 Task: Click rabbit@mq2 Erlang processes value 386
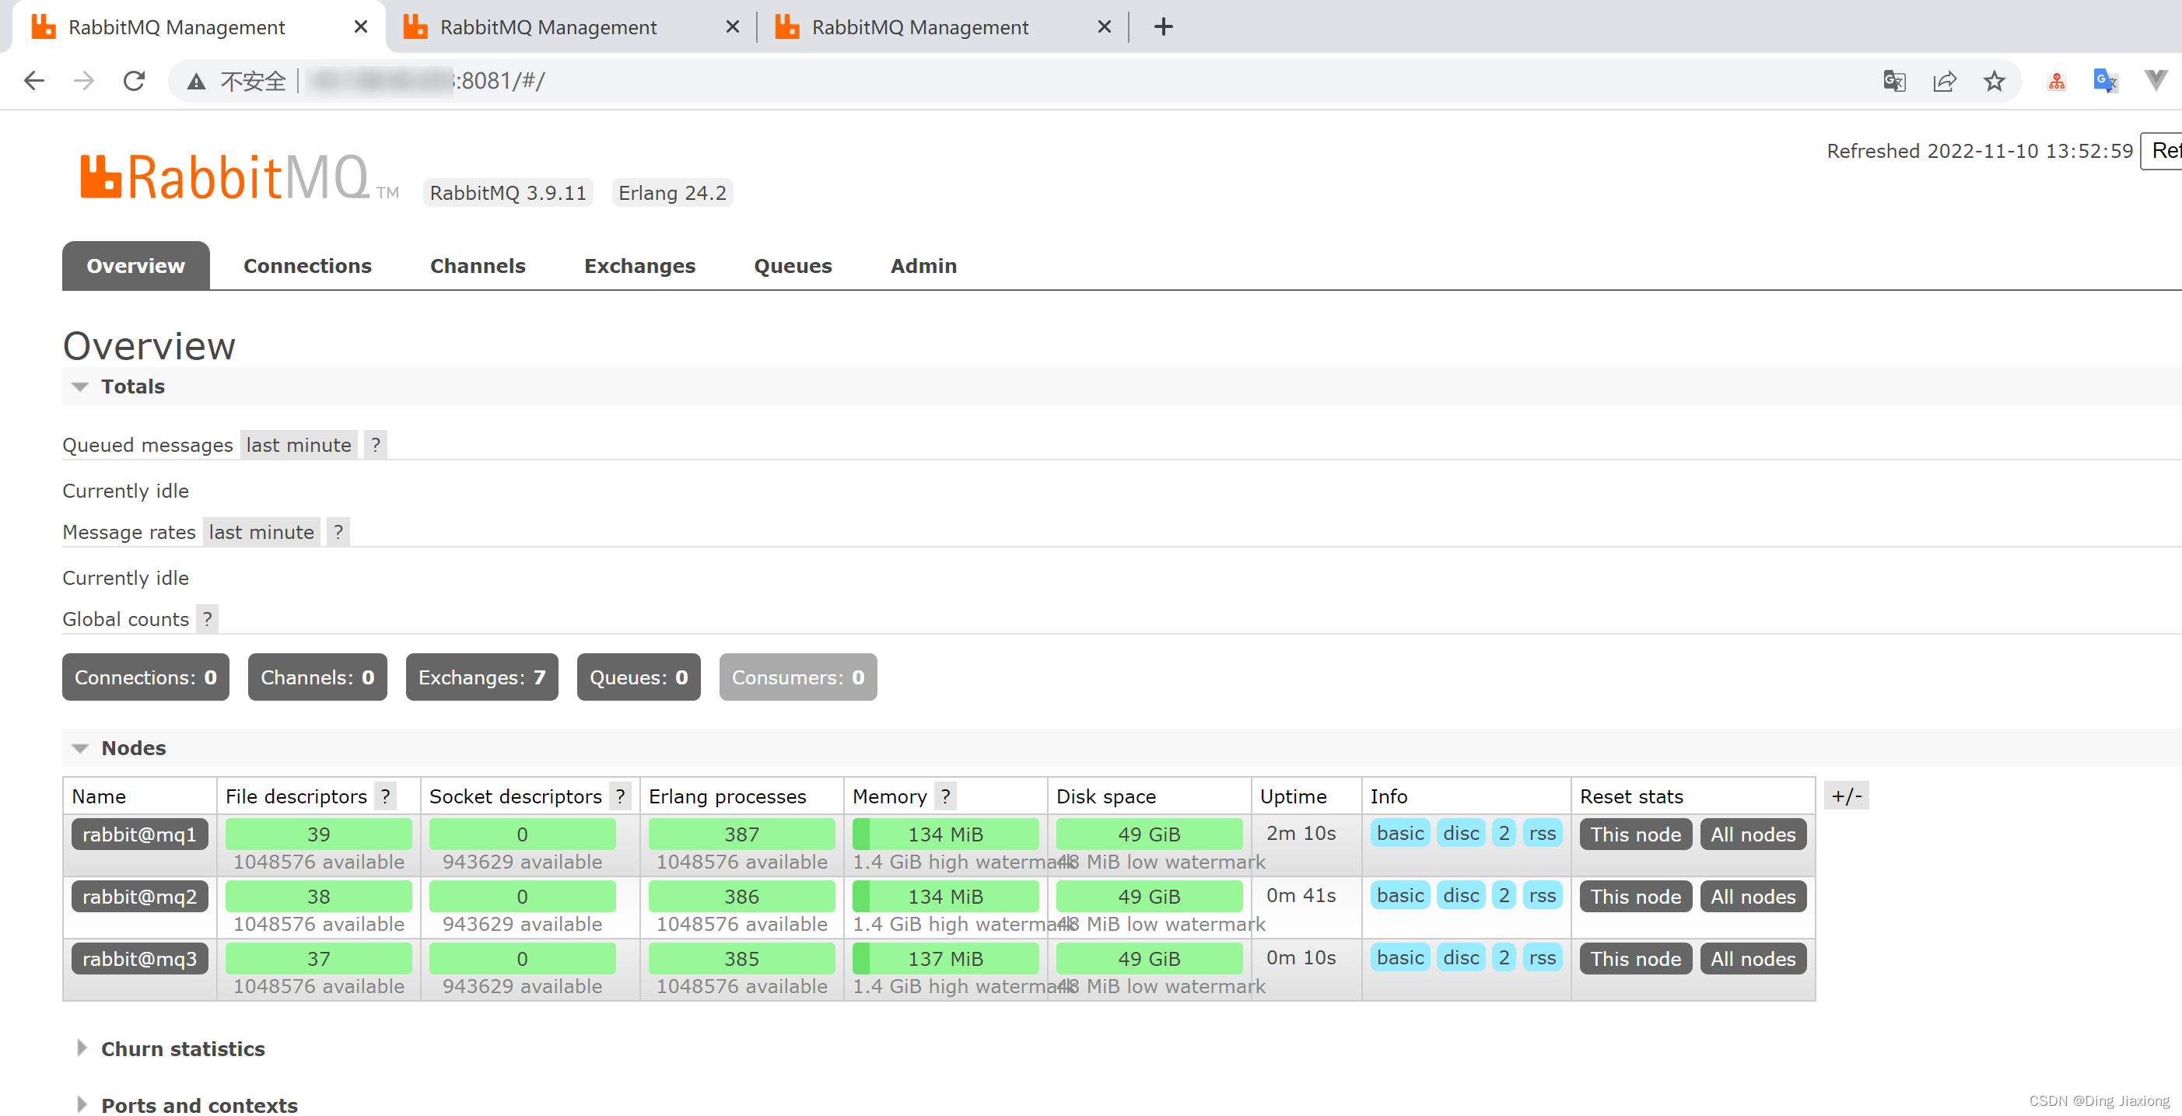click(x=741, y=896)
